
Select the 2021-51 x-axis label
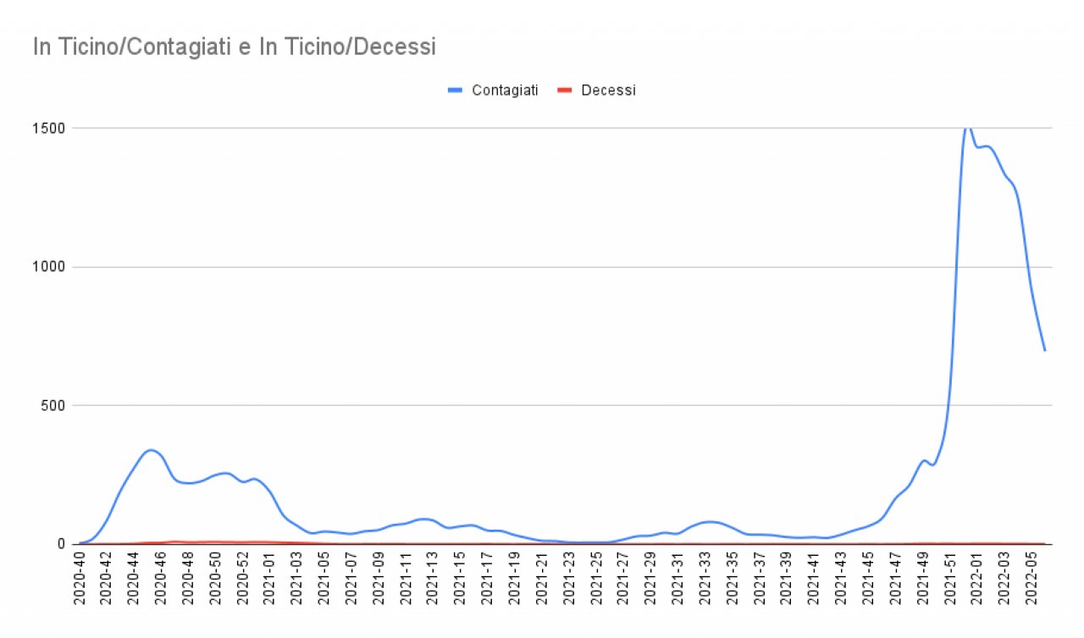[x=949, y=579]
